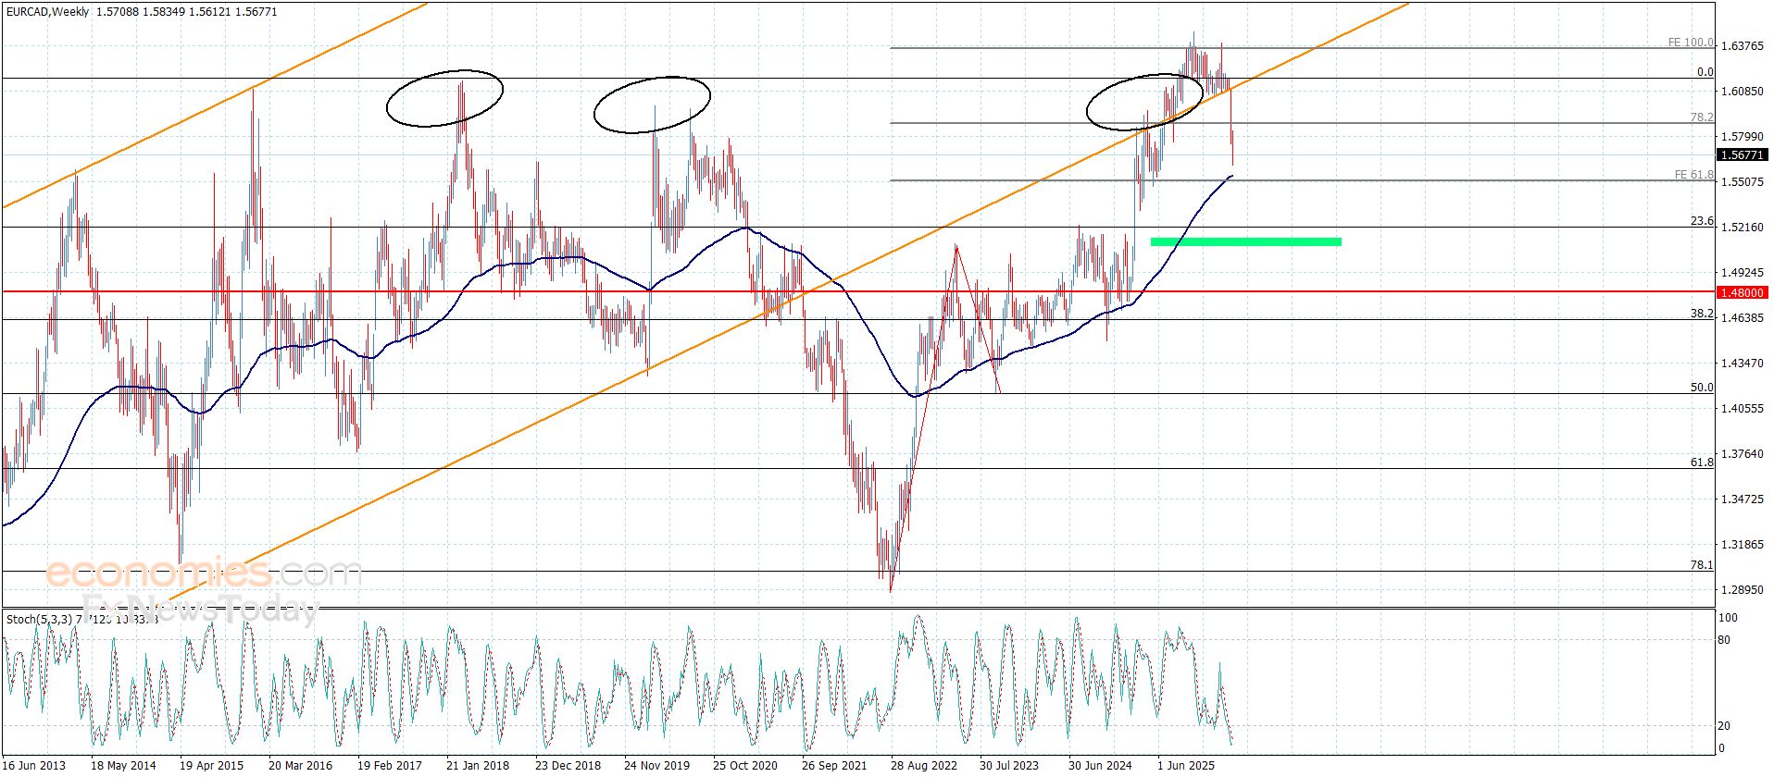Select the 78.1 Fibonacci retracement label
1774x777 pixels.
[x=1702, y=565]
